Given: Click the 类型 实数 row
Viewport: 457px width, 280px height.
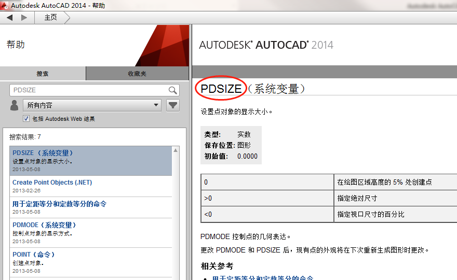Looking at the screenshot, I should point(227,134).
